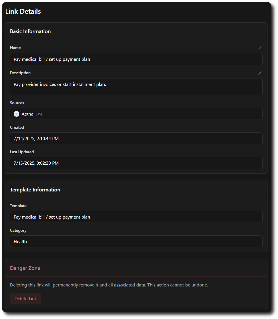
Task: Click the Description text area
Action: click(x=136, y=87)
